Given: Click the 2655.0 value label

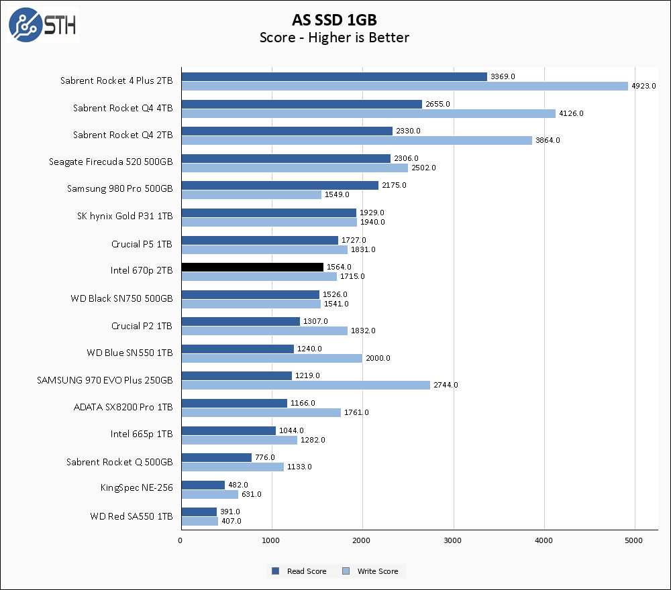Looking at the screenshot, I should [437, 105].
